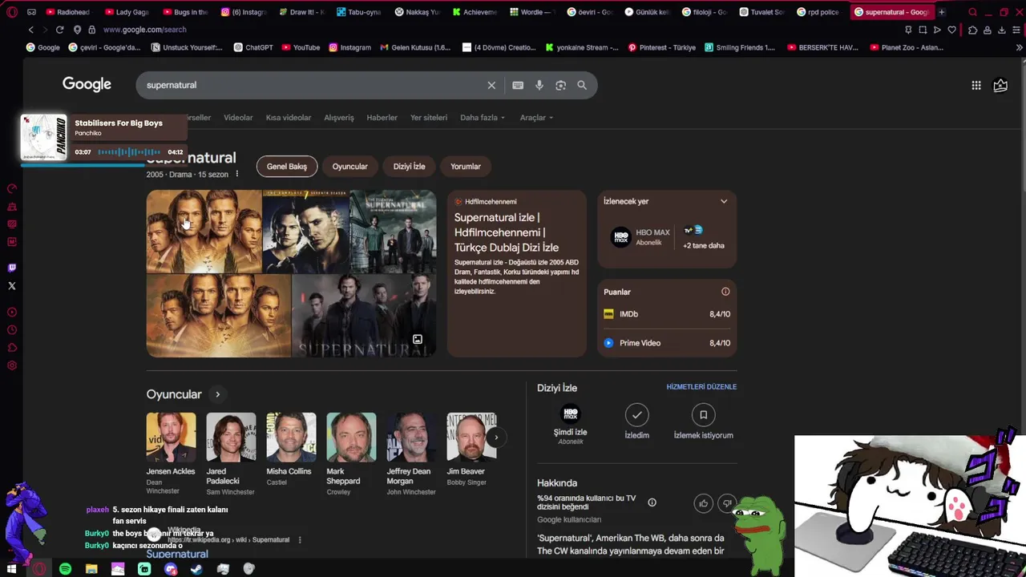Switch to the Yer siteleri tab
The image size is (1026, 577).
(429, 118)
